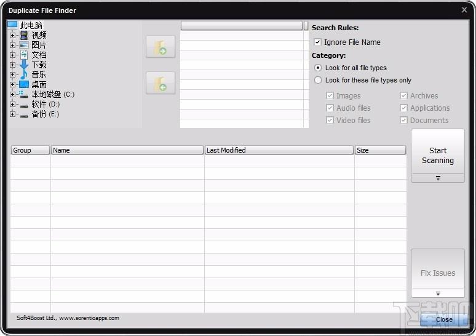476x336 pixels.
Task: Uncheck the Ignore File Name checkbox
Action: (x=317, y=42)
